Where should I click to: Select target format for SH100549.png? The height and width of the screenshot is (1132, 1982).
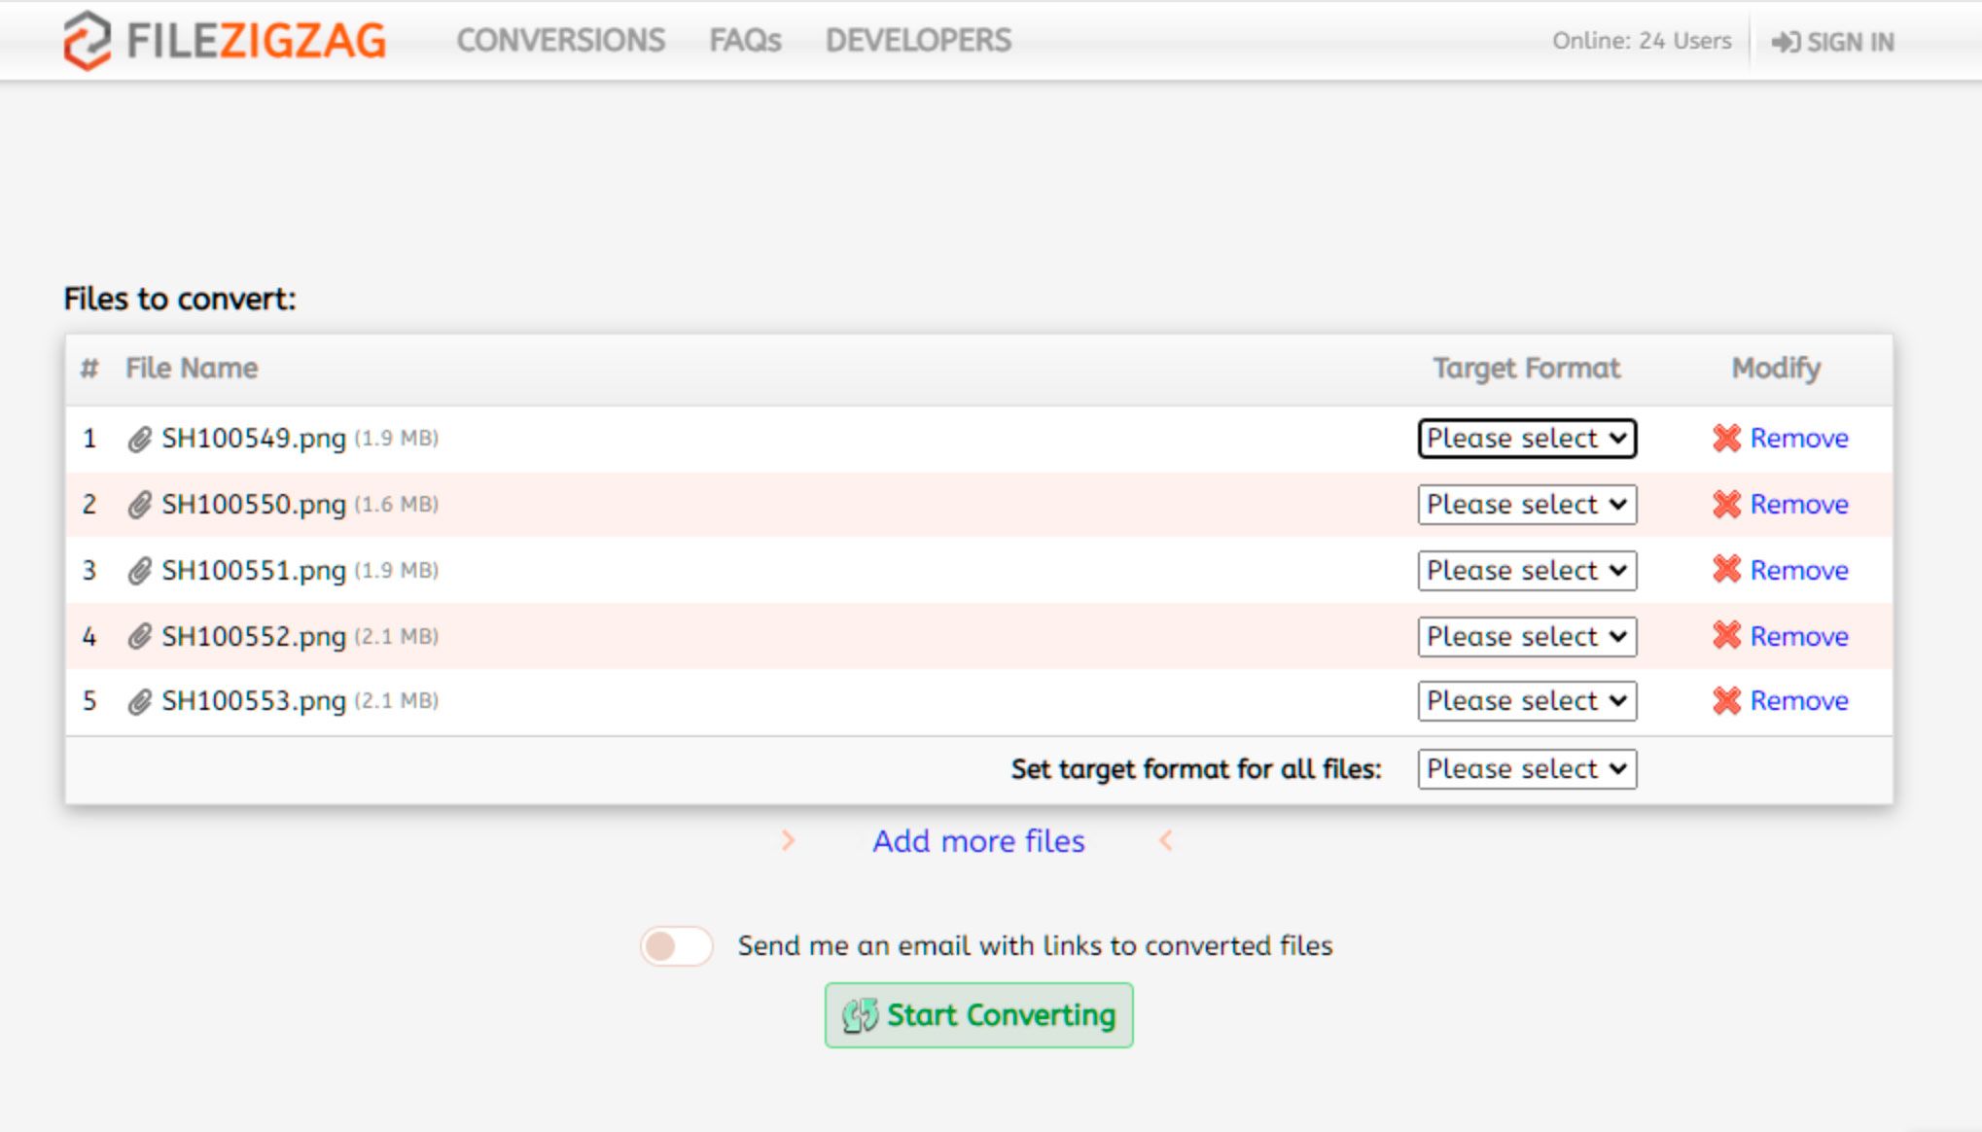[1525, 438]
